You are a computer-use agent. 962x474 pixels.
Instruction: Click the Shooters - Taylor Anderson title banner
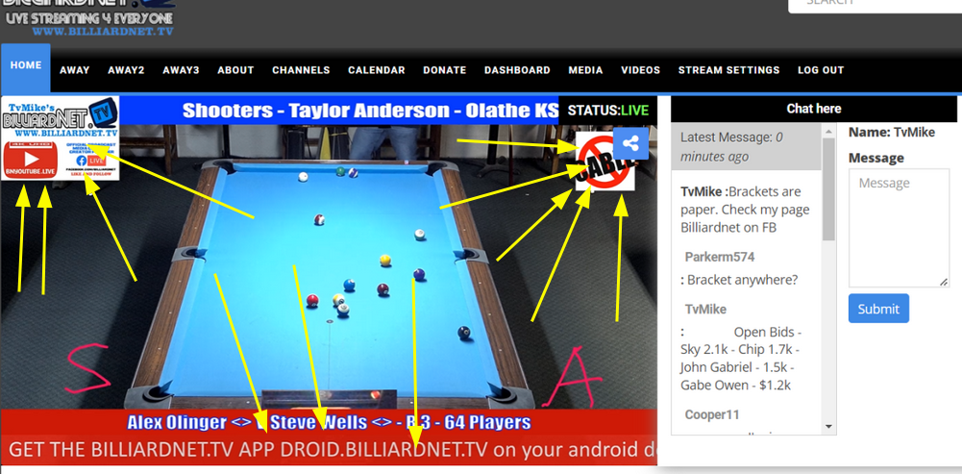coord(371,111)
